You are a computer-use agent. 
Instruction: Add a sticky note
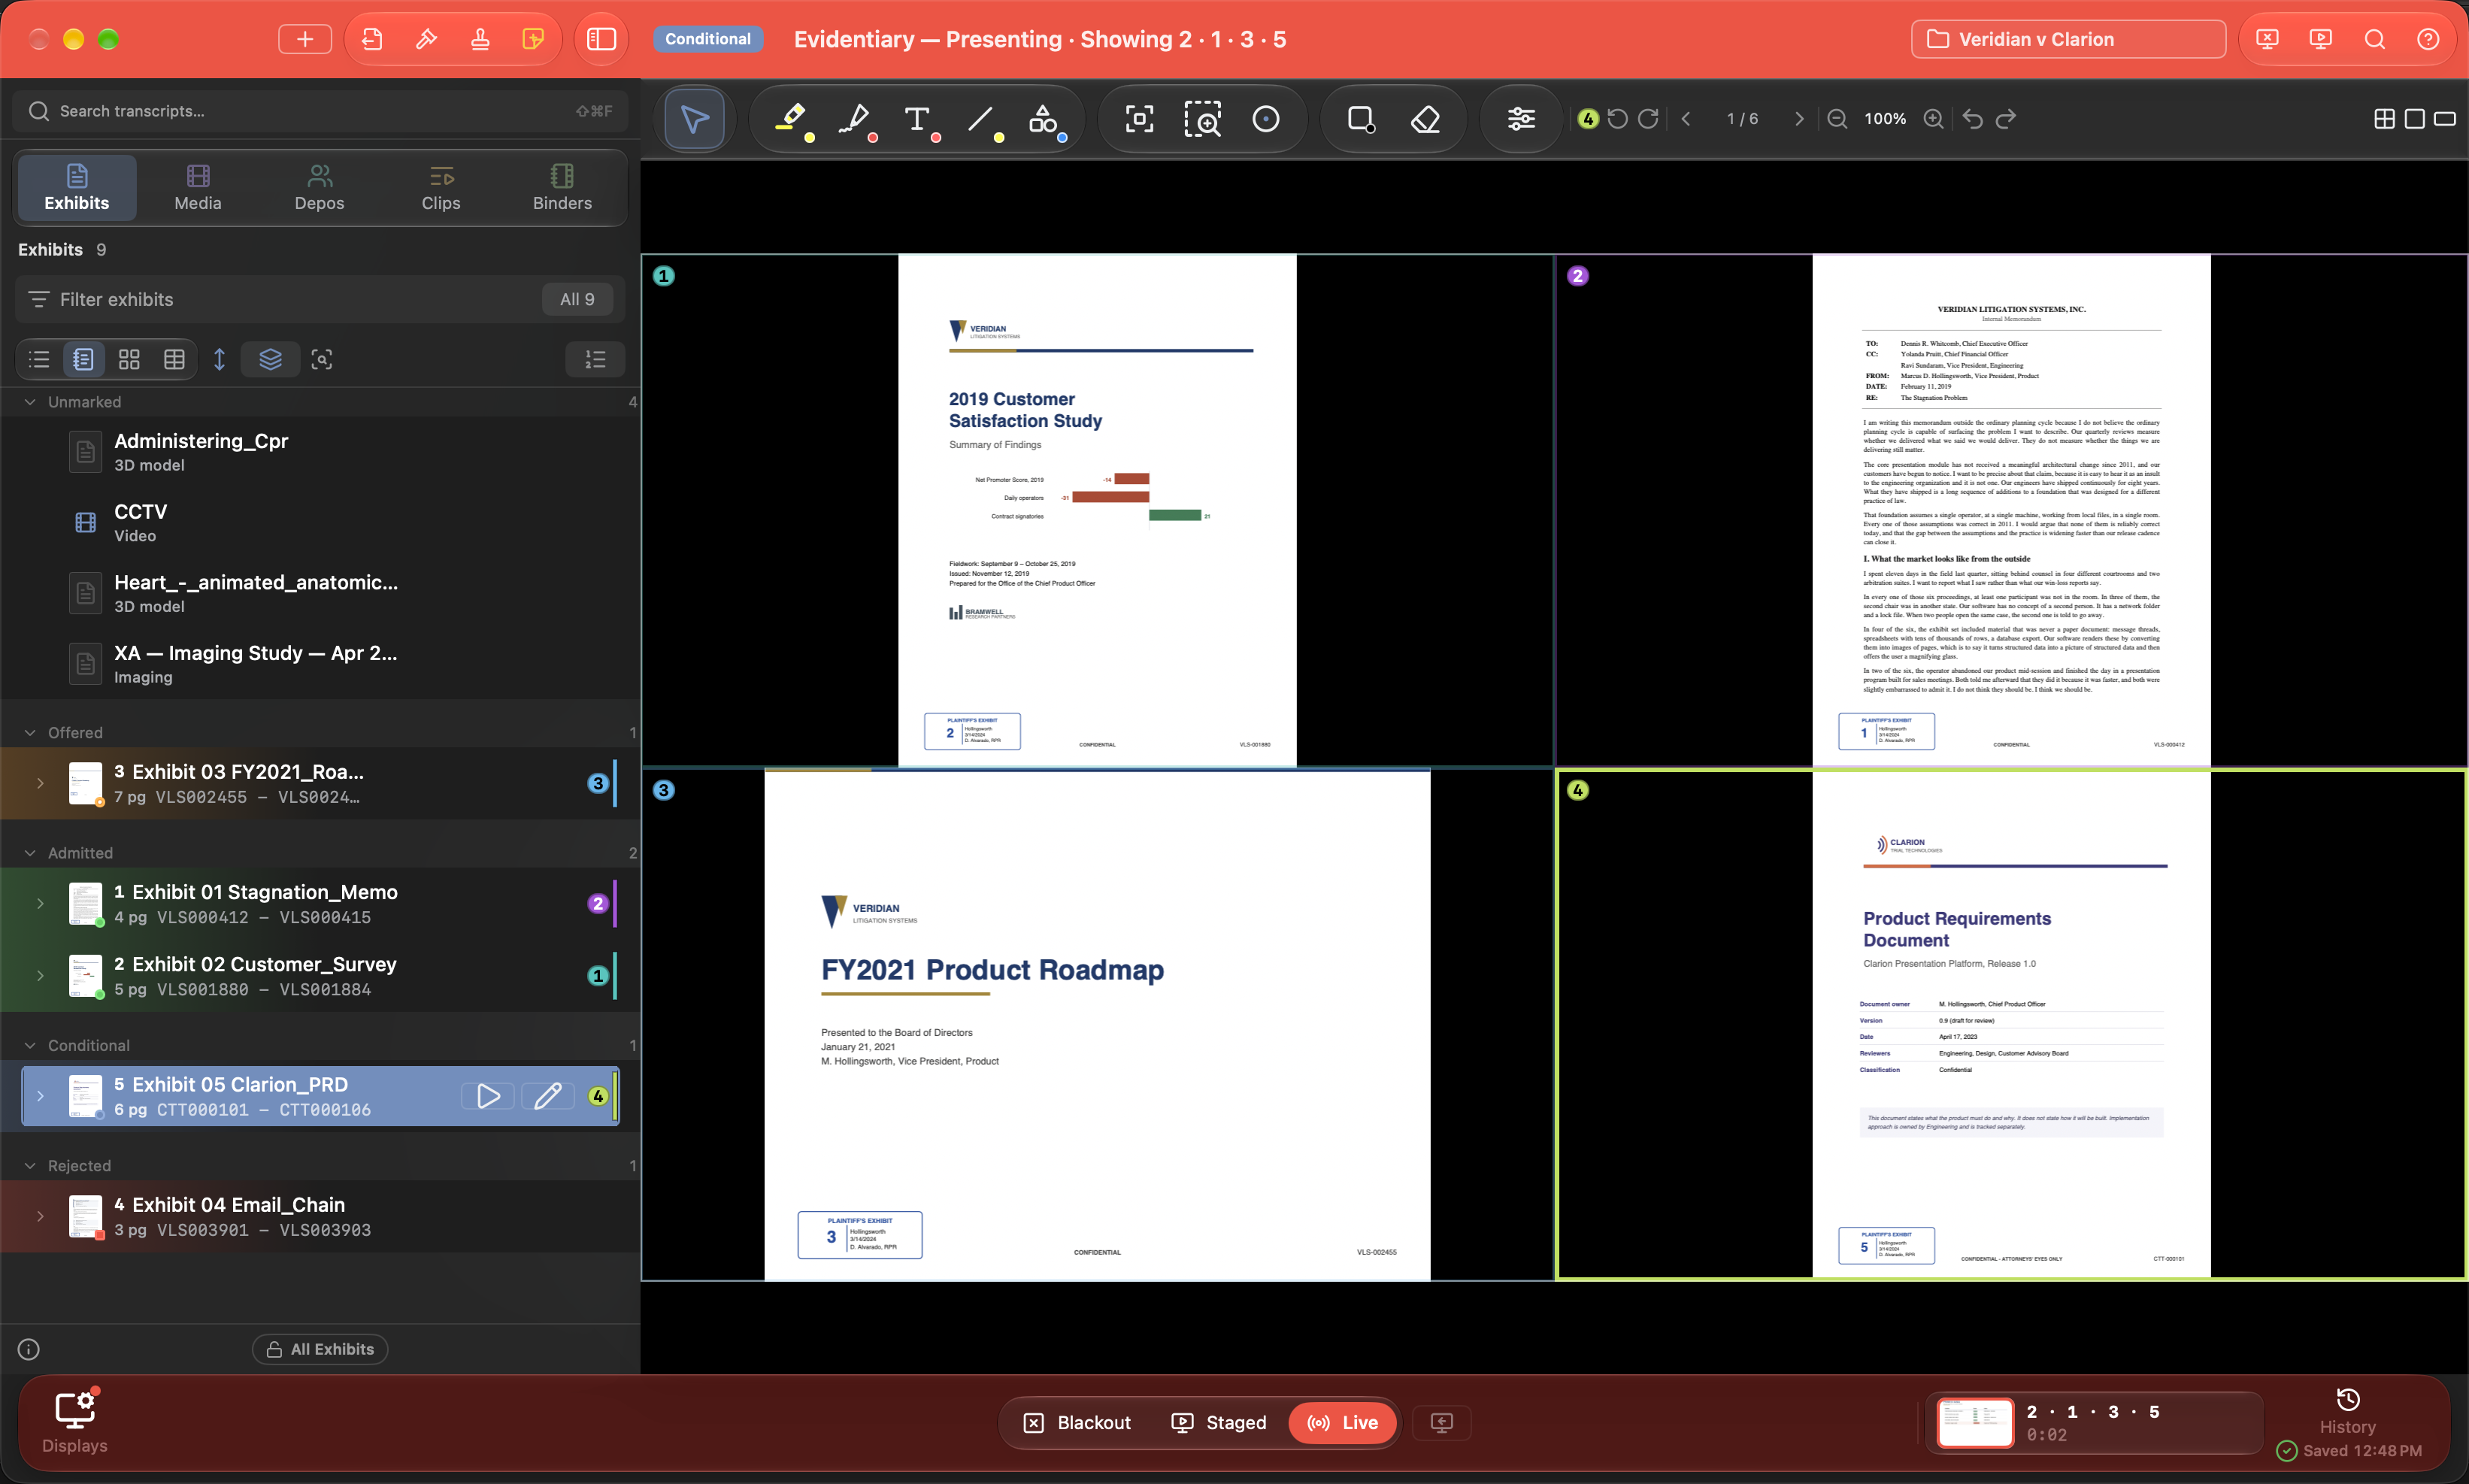coord(533,39)
